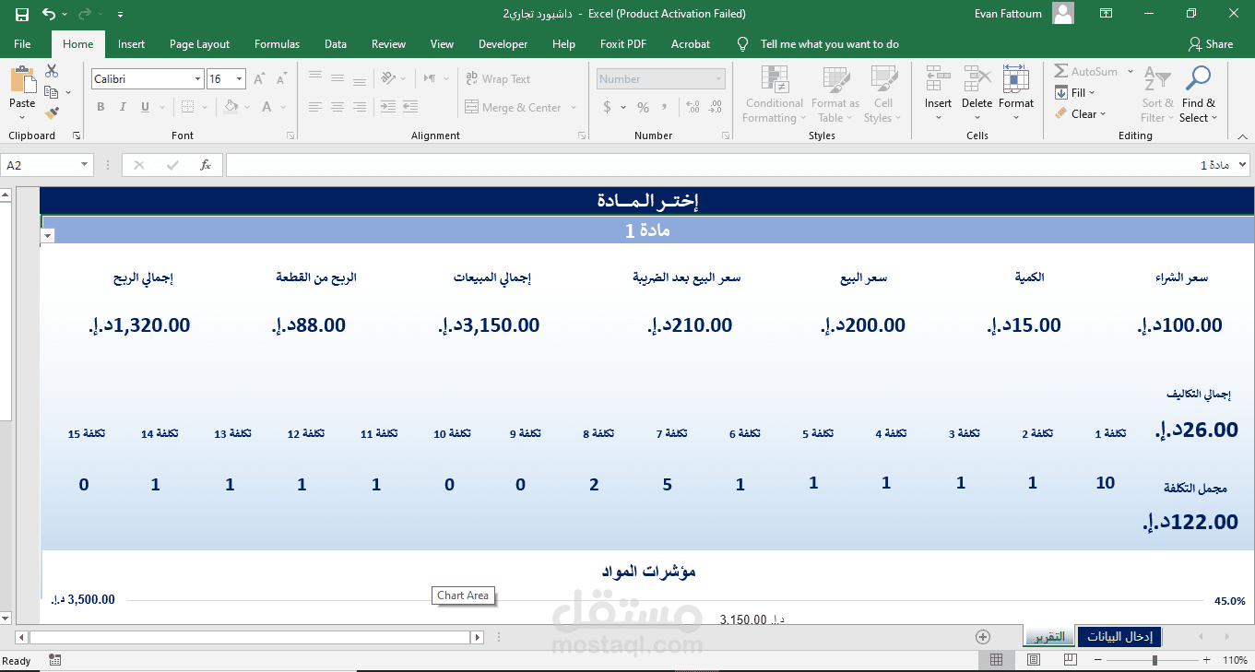Click the Paste clipboard icon
Viewport: 1255px width, 672px height.
click(22, 80)
